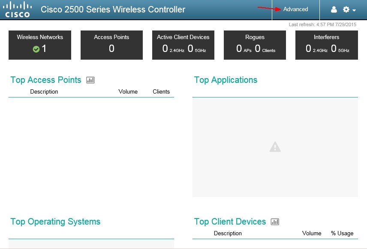Click the % Usage column header

tap(342, 233)
